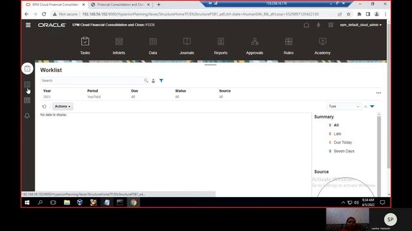The image size is (412, 231).
Task: Select Seven Days in Summary panel
Action: [x=344, y=151]
